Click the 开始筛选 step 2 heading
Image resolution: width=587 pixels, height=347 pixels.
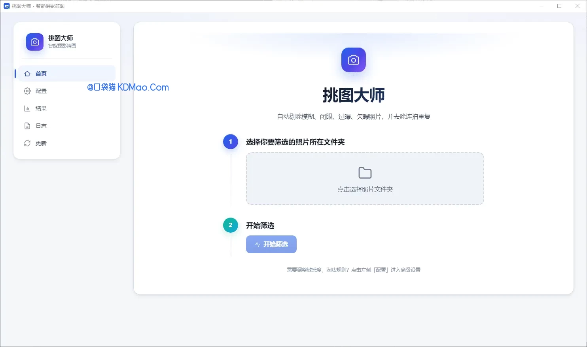coord(260,226)
